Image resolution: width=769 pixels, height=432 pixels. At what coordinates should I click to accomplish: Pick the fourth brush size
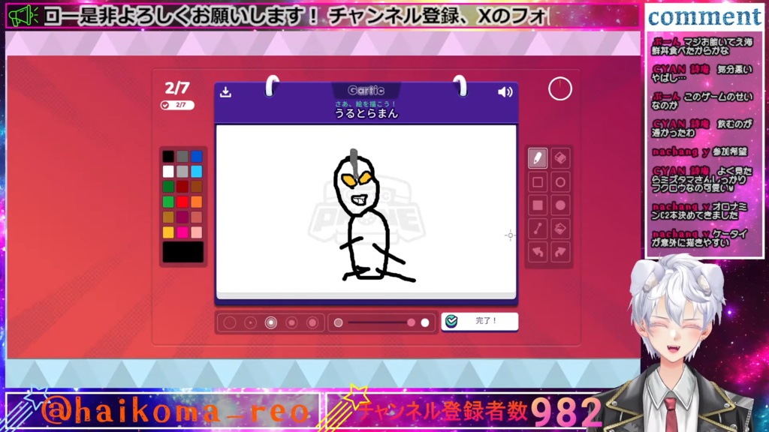pyautogui.click(x=291, y=322)
